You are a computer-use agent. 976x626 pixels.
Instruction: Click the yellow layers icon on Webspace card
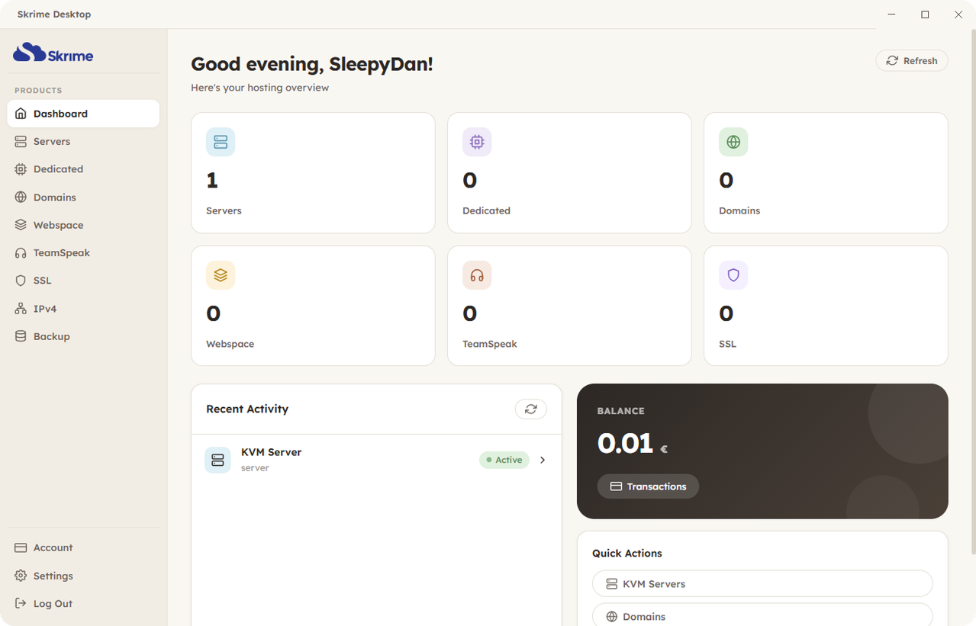[221, 275]
